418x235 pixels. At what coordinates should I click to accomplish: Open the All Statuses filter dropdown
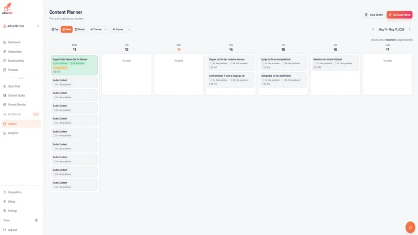tap(121, 30)
